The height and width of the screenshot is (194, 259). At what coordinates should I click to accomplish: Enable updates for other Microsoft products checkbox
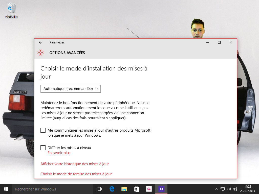tap(43, 130)
